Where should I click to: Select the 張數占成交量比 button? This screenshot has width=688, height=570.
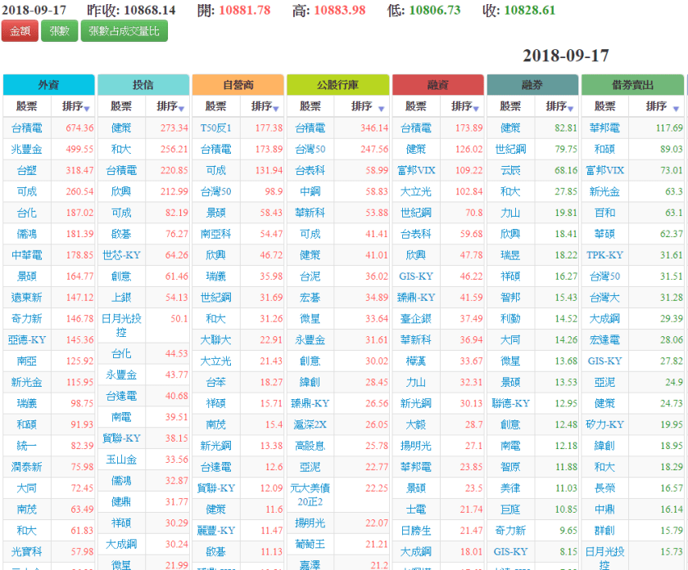coord(124,31)
